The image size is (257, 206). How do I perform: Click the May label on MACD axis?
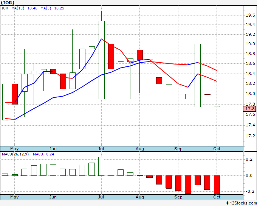click(x=14, y=197)
